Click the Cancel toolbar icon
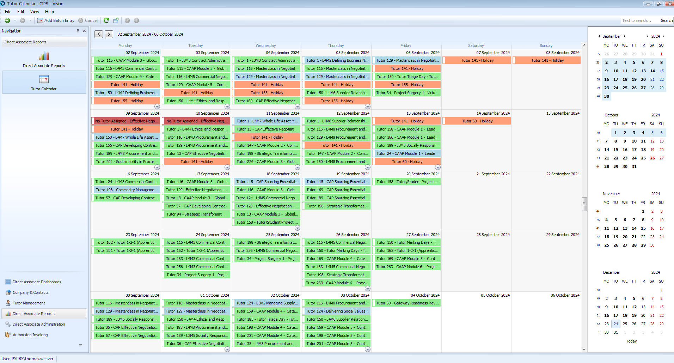Image resolution: width=674 pixels, height=363 pixels. [81, 20]
